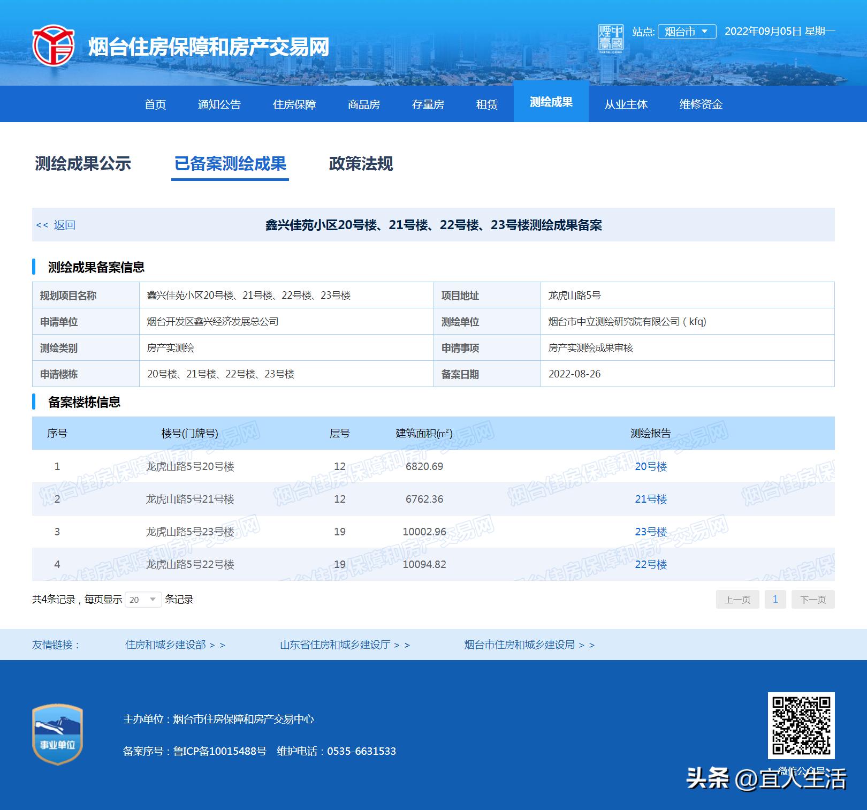
Task: Open the 20号楼 survey report link
Action: point(651,466)
